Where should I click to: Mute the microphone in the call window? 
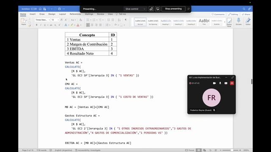click(220, 83)
